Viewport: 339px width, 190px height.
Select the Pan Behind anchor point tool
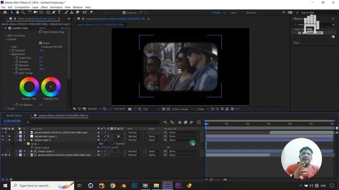[x=41, y=13]
